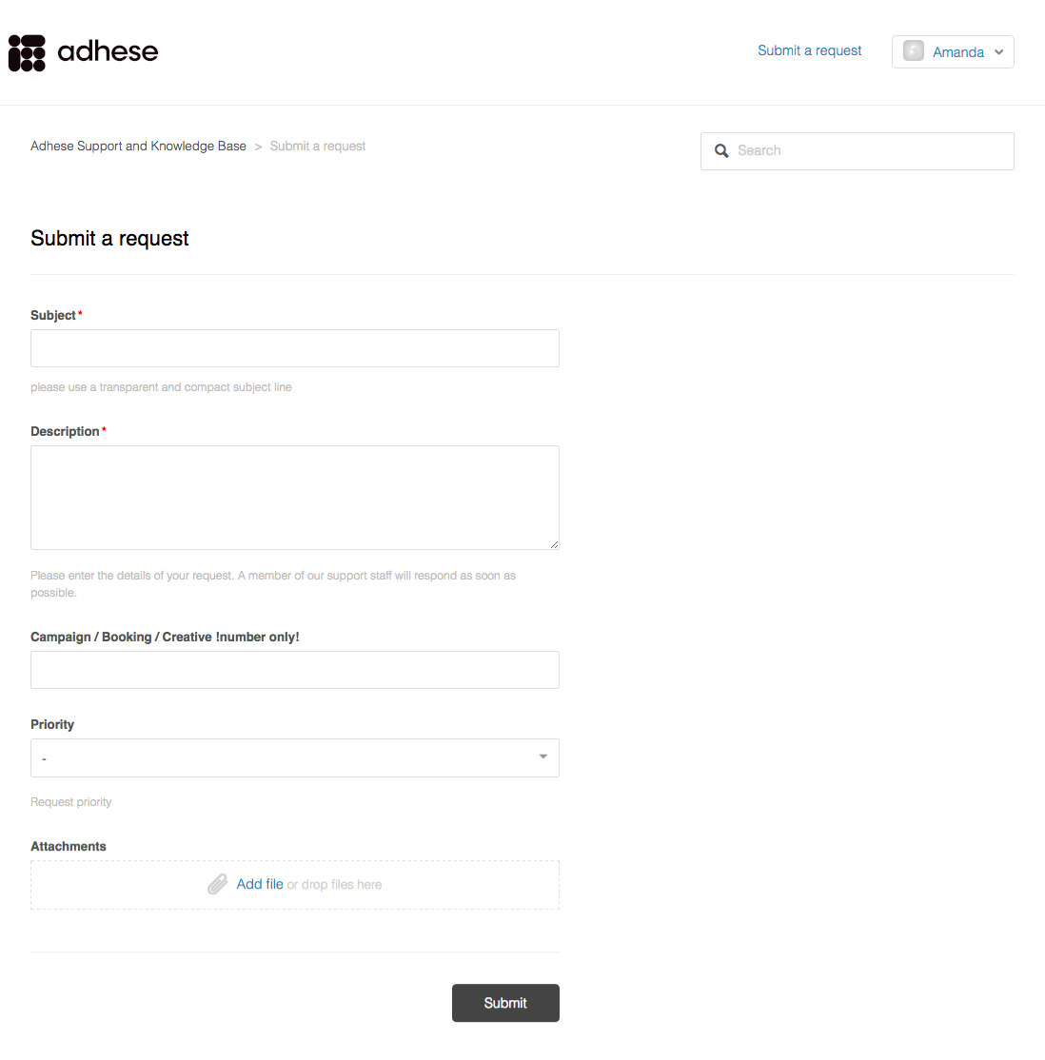
Task: Click the magnifying glass search icon
Action: tap(721, 150)
